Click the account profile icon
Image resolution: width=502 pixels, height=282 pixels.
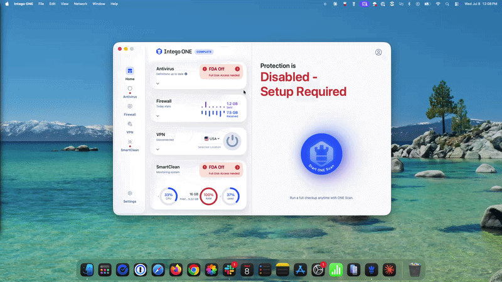(x=378, y=52)
